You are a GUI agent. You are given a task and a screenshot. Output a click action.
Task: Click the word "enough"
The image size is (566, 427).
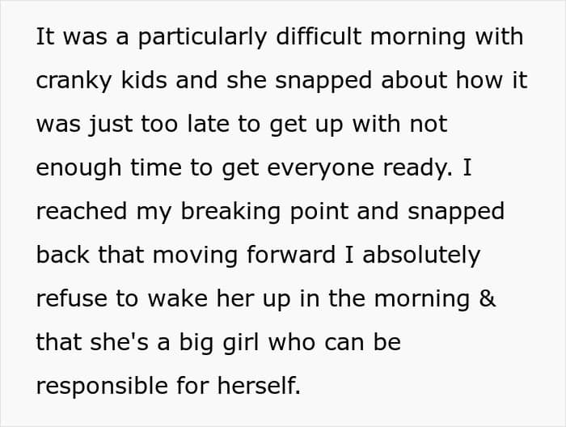pyautogui.click(x=78, y=169)
